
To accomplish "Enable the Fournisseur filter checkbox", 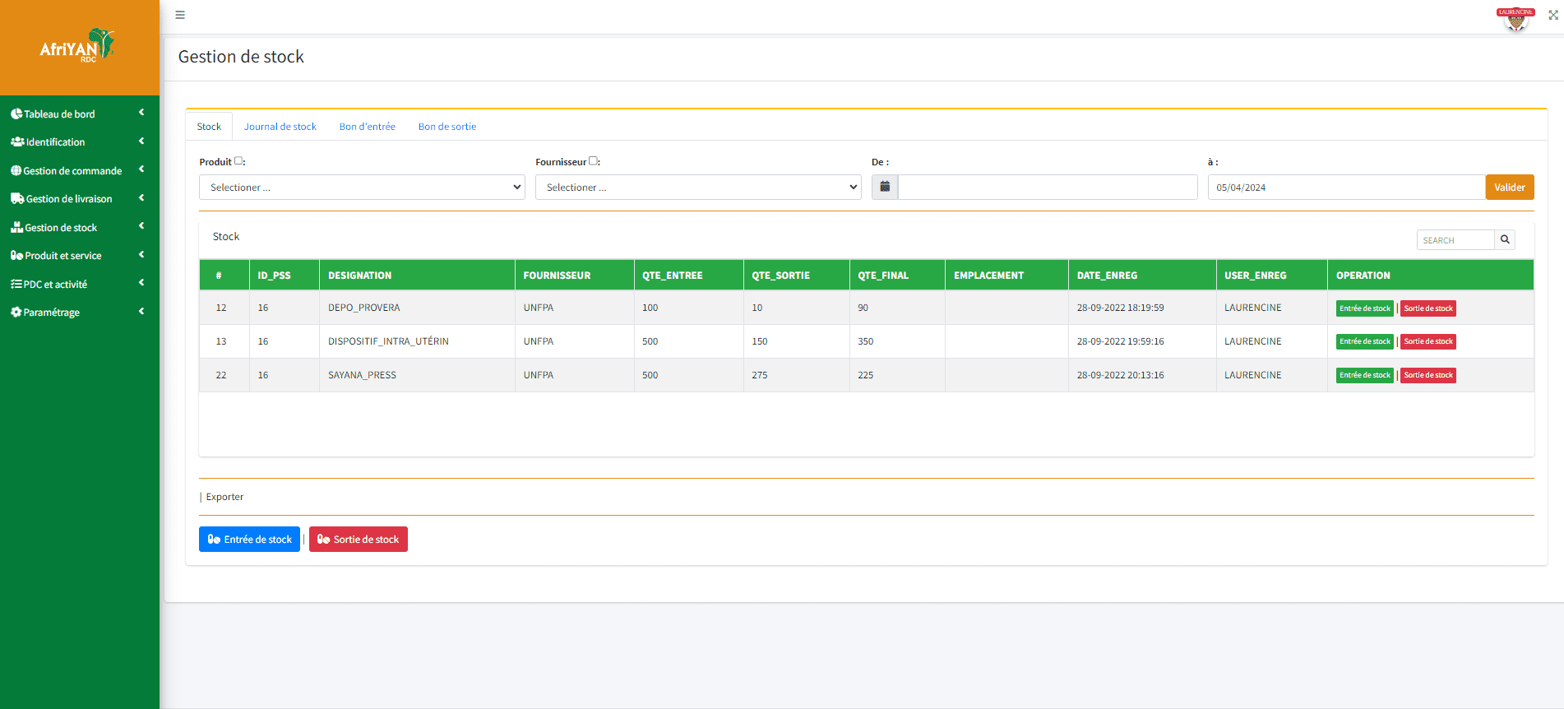I will click(x=593, y=161).
